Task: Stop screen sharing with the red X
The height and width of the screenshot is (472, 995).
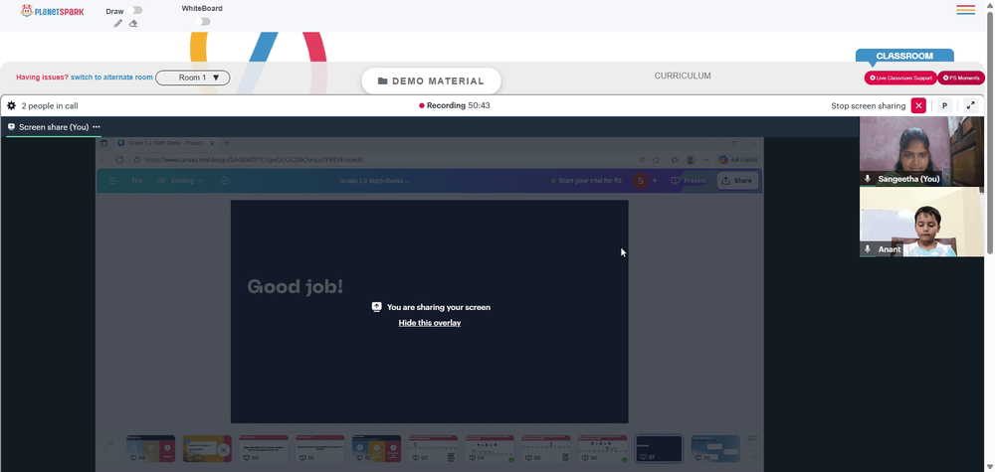Action: click(x=918, y=105)
